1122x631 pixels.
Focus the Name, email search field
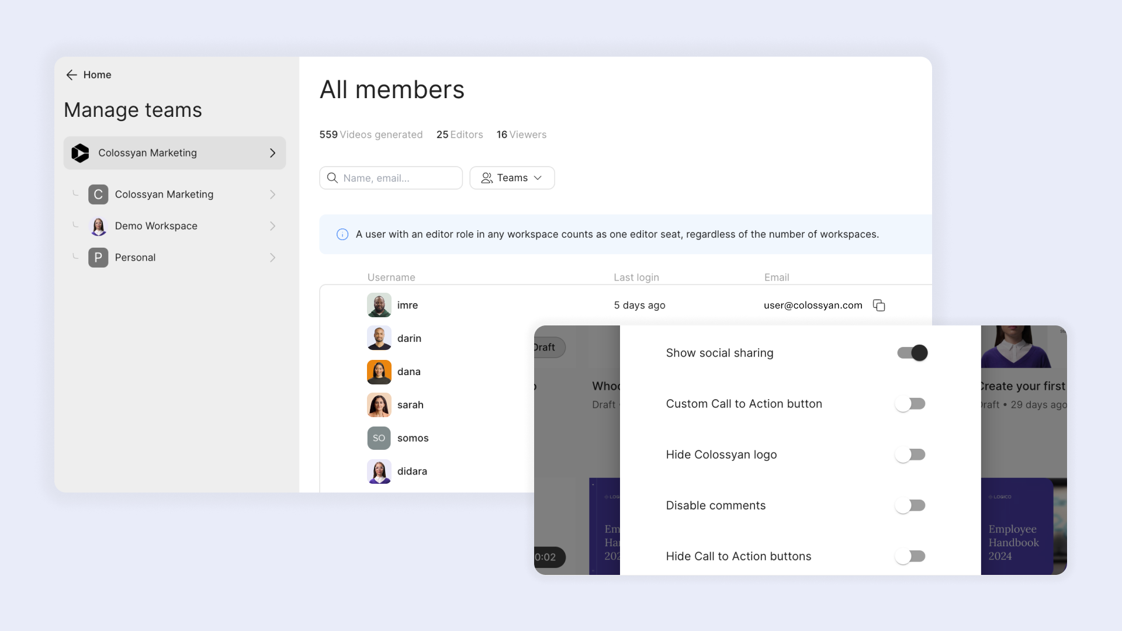391,178
